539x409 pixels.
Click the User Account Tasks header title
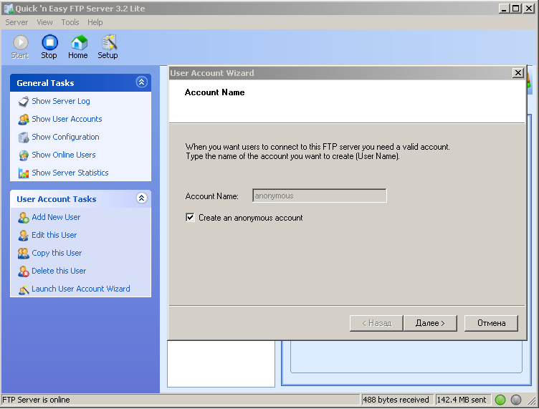click(57, 199)
